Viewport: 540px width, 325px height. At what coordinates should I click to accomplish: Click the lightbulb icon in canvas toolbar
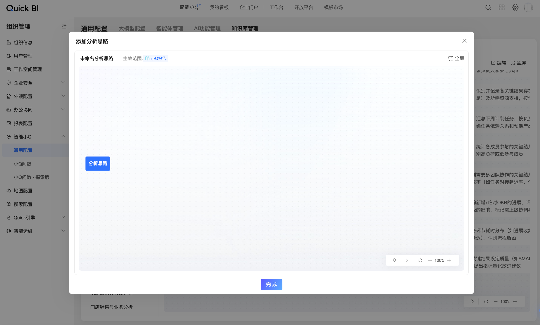coord(394,260)
